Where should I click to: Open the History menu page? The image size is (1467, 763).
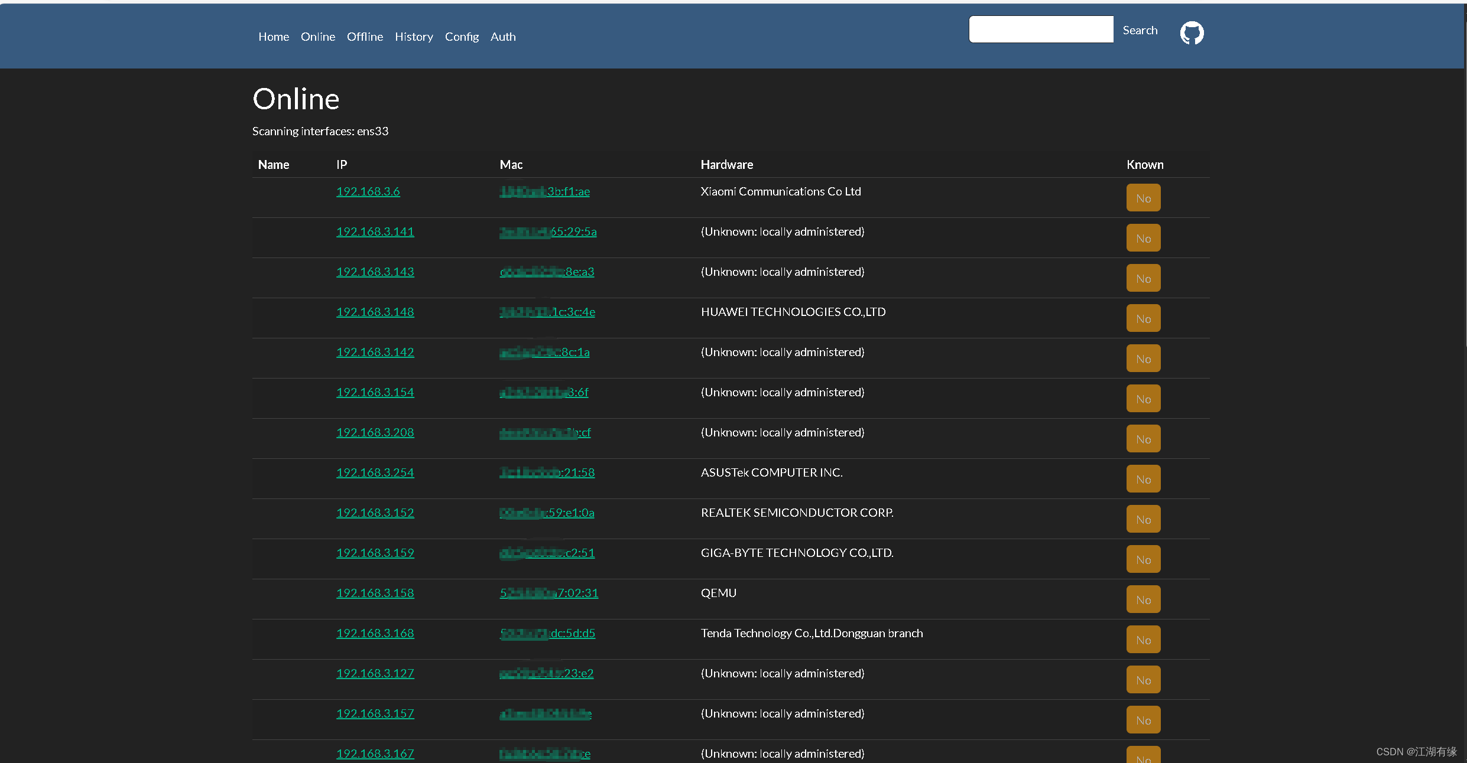tap(414, 37)
